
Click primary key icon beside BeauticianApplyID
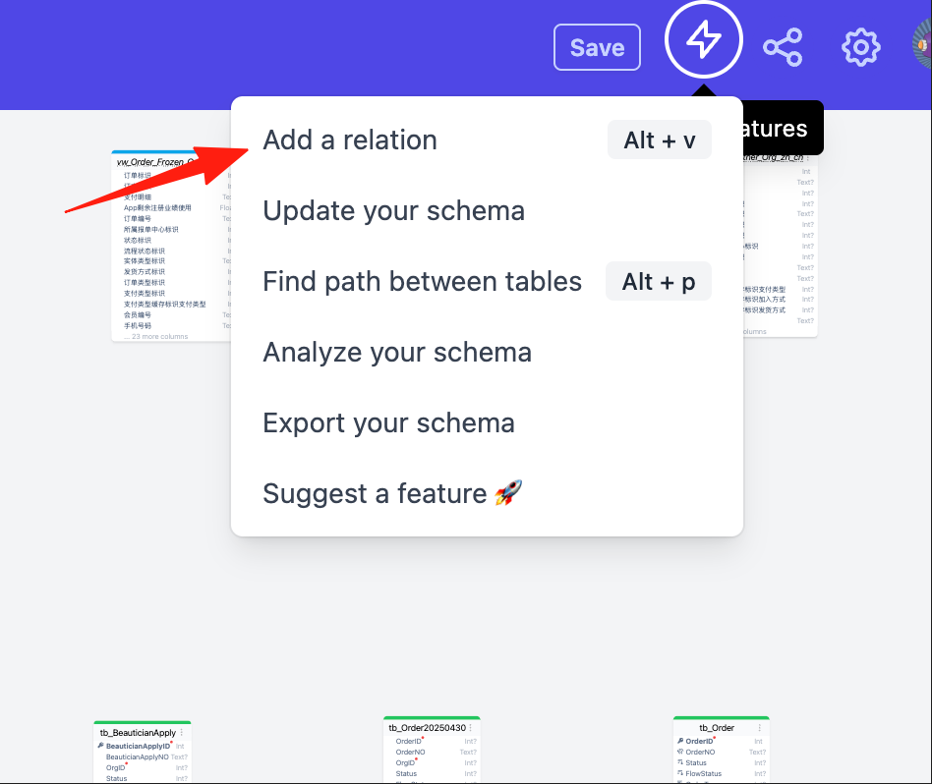tap(100, 746)
